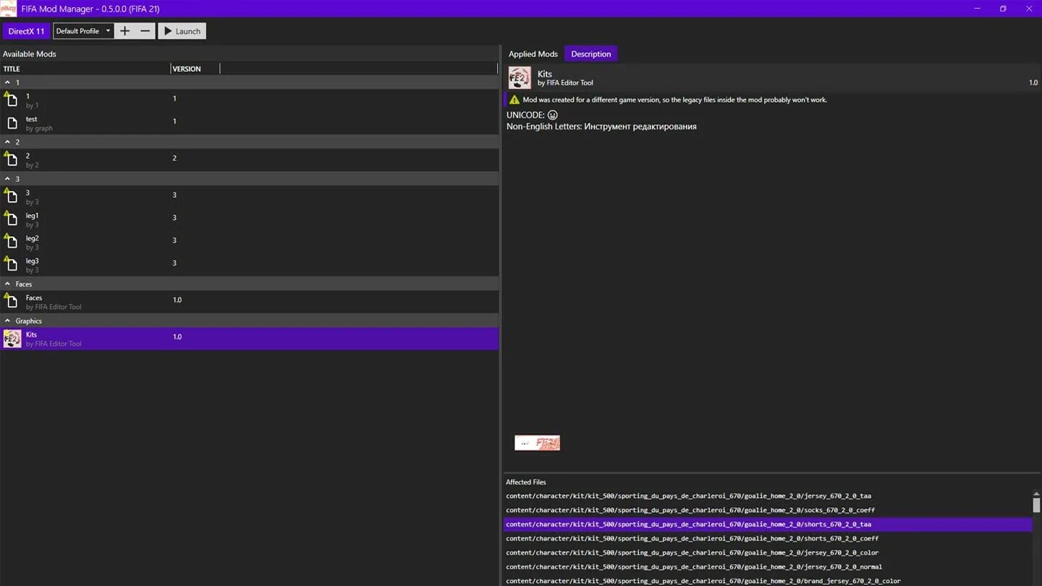The width and height of the screenshot is (1042, 586).
Task: Minimize the FIFA Mod Manager window
Action: pyautogui.click(x=977, y=9)
